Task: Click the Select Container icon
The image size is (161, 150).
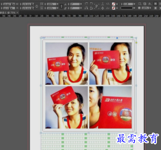Action: [103, 4]
